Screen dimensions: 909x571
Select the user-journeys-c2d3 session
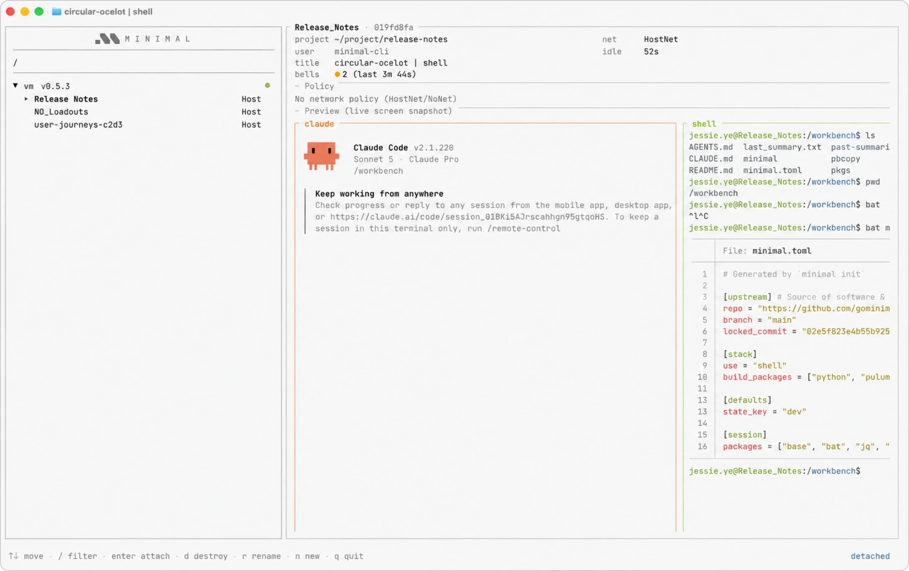[x=78, y=125]
